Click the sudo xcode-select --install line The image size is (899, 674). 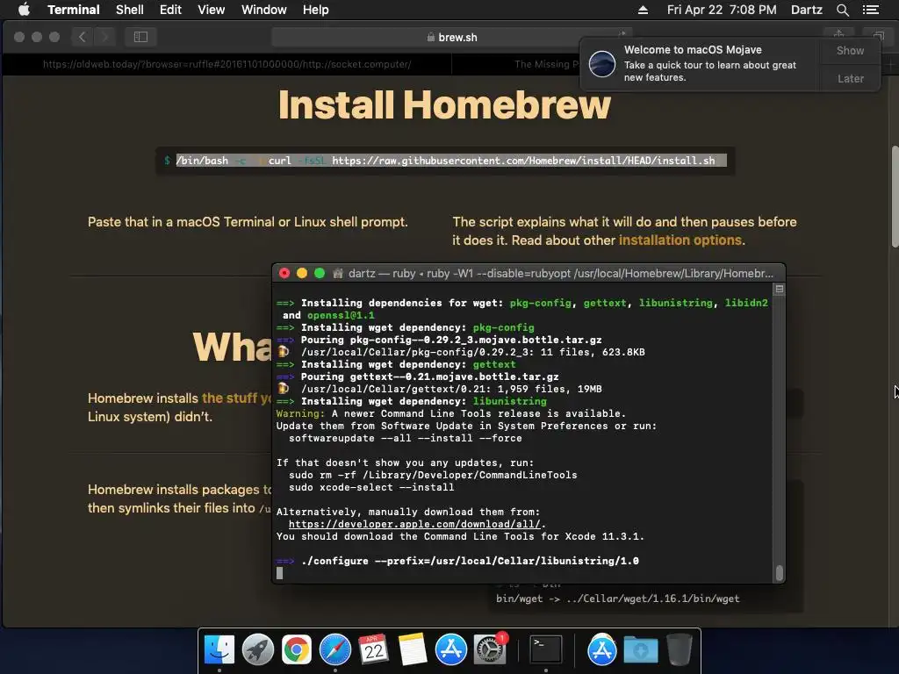pos(371,487)
